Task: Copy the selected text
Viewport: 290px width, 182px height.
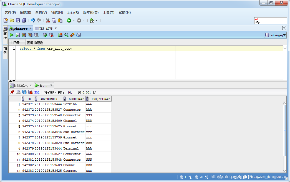Action: pos(54,21)
